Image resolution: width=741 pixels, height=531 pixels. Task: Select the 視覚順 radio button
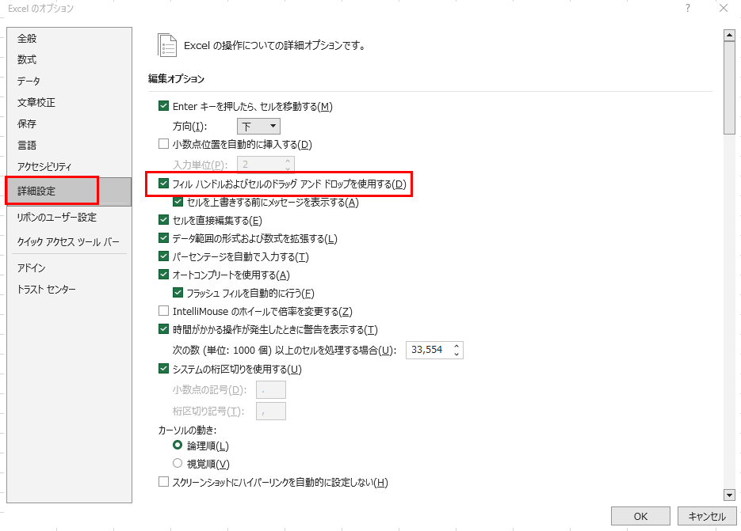tap(178, 464)
